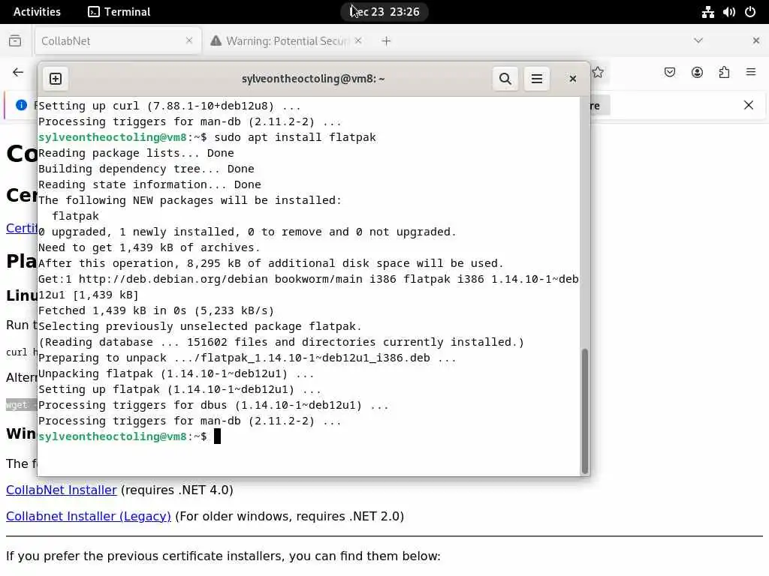Image resolution: width=769 pixels, height=576 pixels.
Task: Open the clock showing 23:26
Action: tap(384, 12)
